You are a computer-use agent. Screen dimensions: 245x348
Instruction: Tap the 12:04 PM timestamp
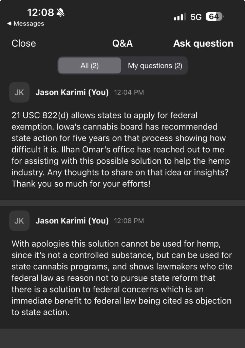pos(129,93)
